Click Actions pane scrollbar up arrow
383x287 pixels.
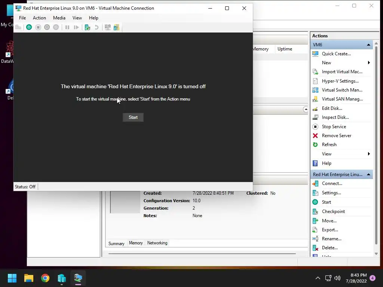376,43
